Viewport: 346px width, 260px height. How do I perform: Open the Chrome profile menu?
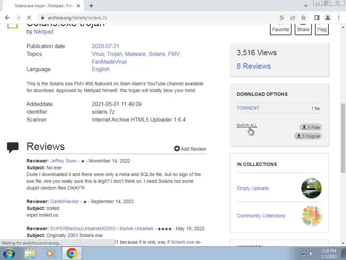(x=328, y=18)
